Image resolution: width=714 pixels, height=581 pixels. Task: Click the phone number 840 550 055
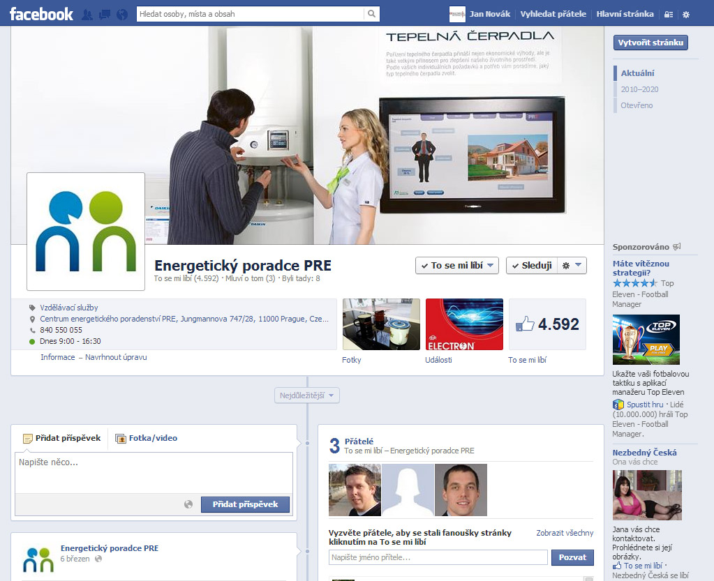pos(61,330)
